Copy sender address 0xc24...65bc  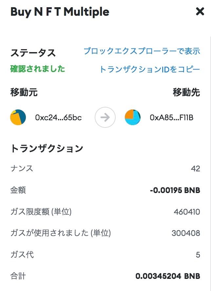point(58,118)
